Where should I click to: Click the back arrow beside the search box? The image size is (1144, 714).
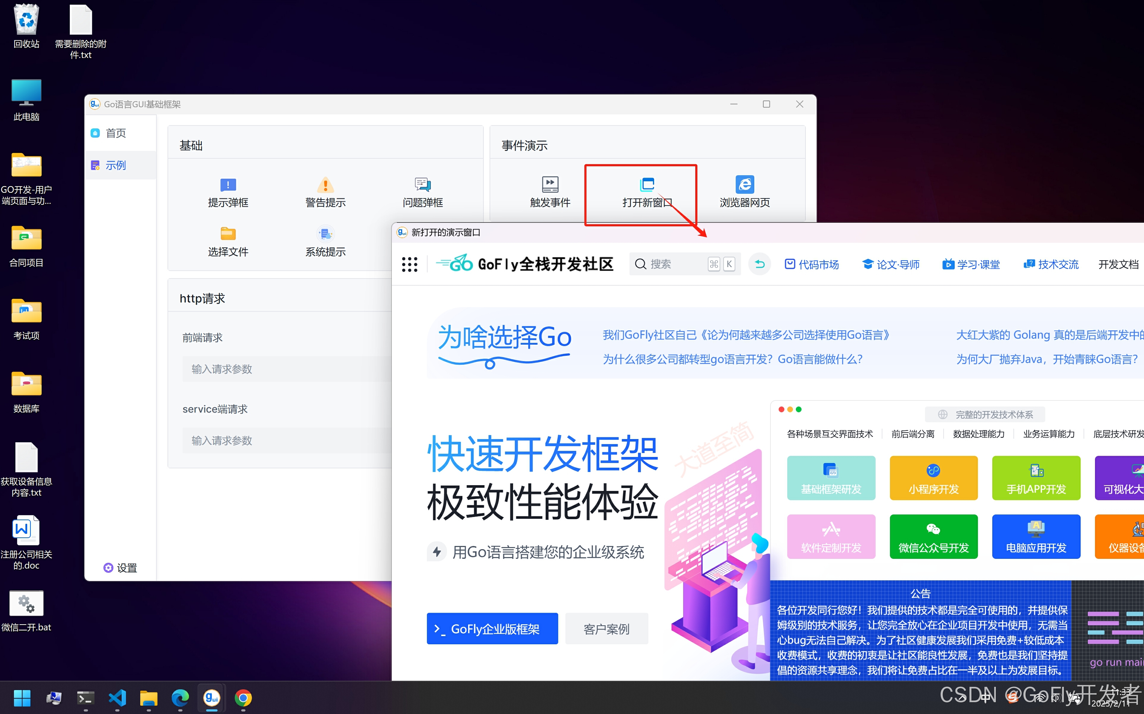tap(759, 264)
